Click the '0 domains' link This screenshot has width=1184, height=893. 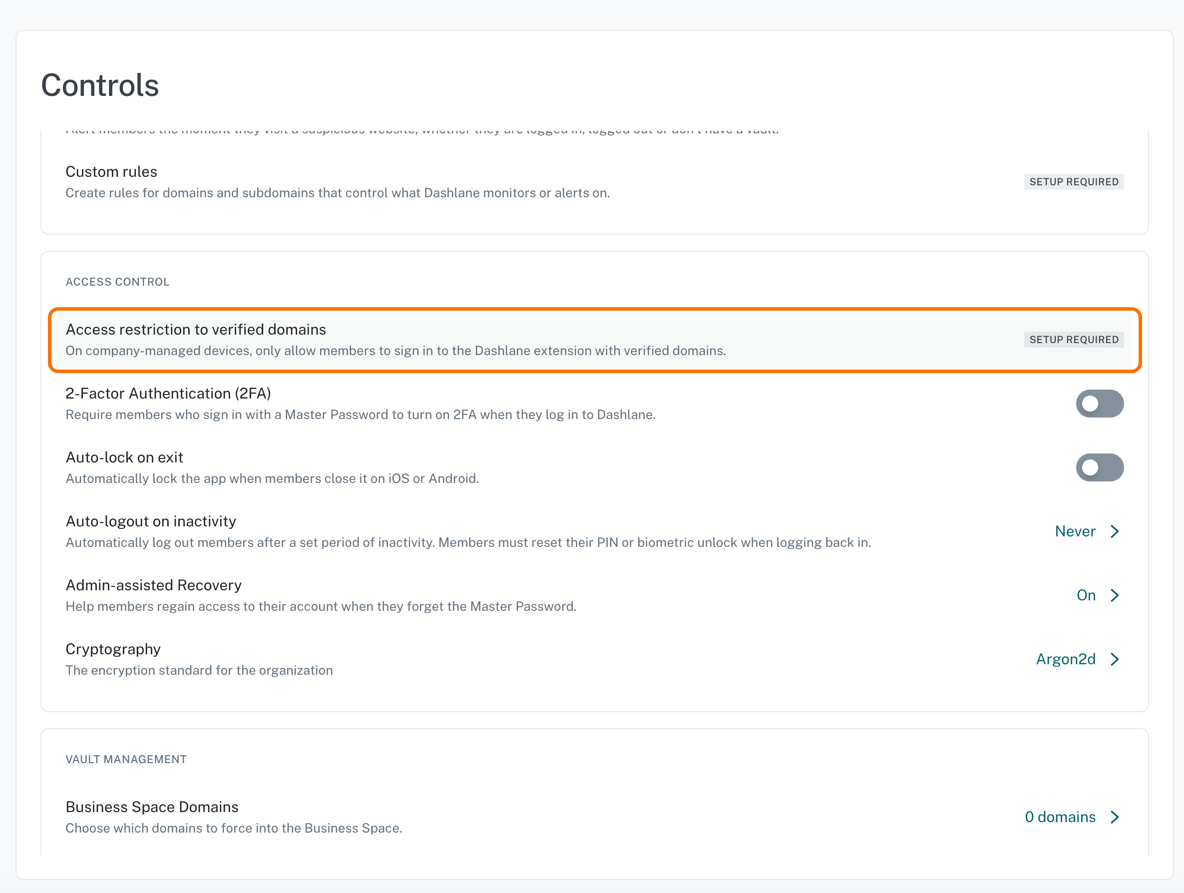pyautogui.click(x=1060, y=817)
